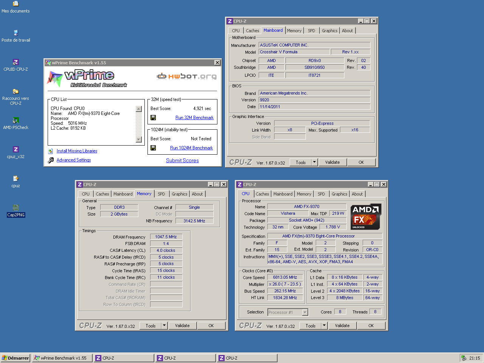Open About tab in Mainboard CPU-Z window
Screen dimensions: 484x363
pyautogui.click(x=347, y=31)
